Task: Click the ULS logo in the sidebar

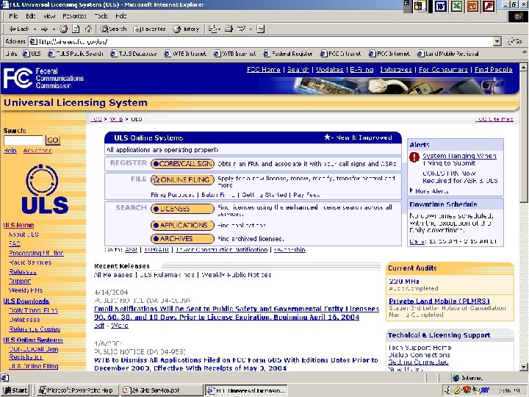Action: coord(44,189)
